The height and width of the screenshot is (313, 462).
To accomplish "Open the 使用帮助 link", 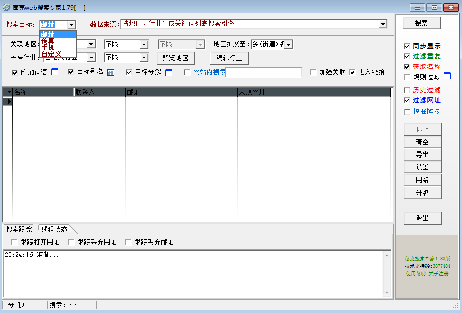I will 415,274.
